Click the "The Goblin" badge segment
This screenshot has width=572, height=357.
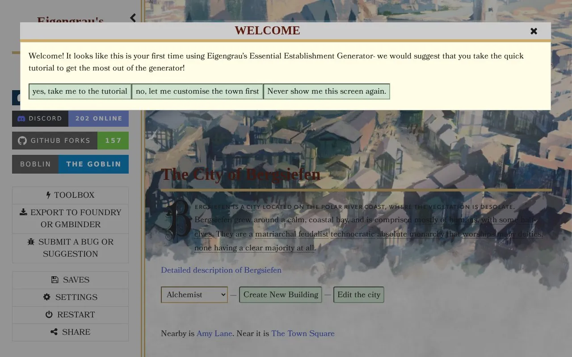pos(94,164)
